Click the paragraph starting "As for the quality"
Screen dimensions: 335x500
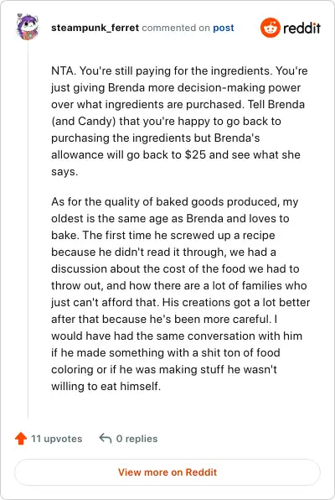(181, 294)
